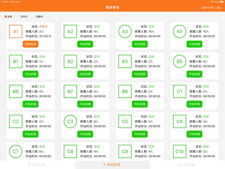Start dining at table B6

click(x=30, y=104)
